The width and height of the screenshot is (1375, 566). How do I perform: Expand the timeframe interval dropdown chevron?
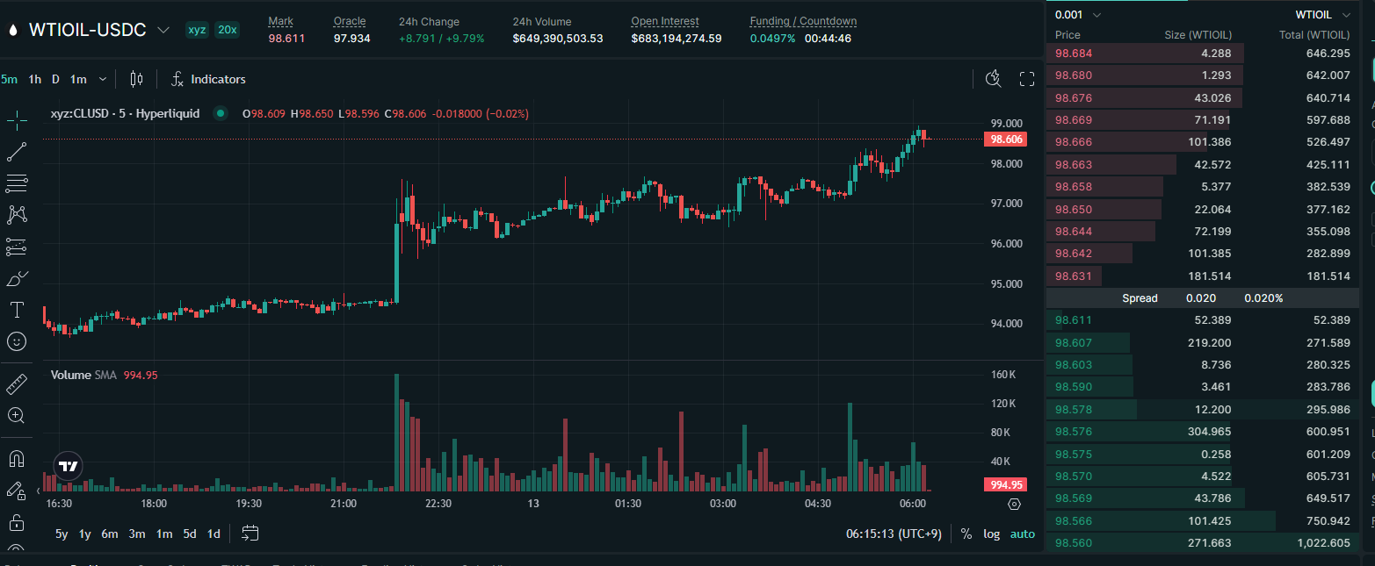point(103,79)
